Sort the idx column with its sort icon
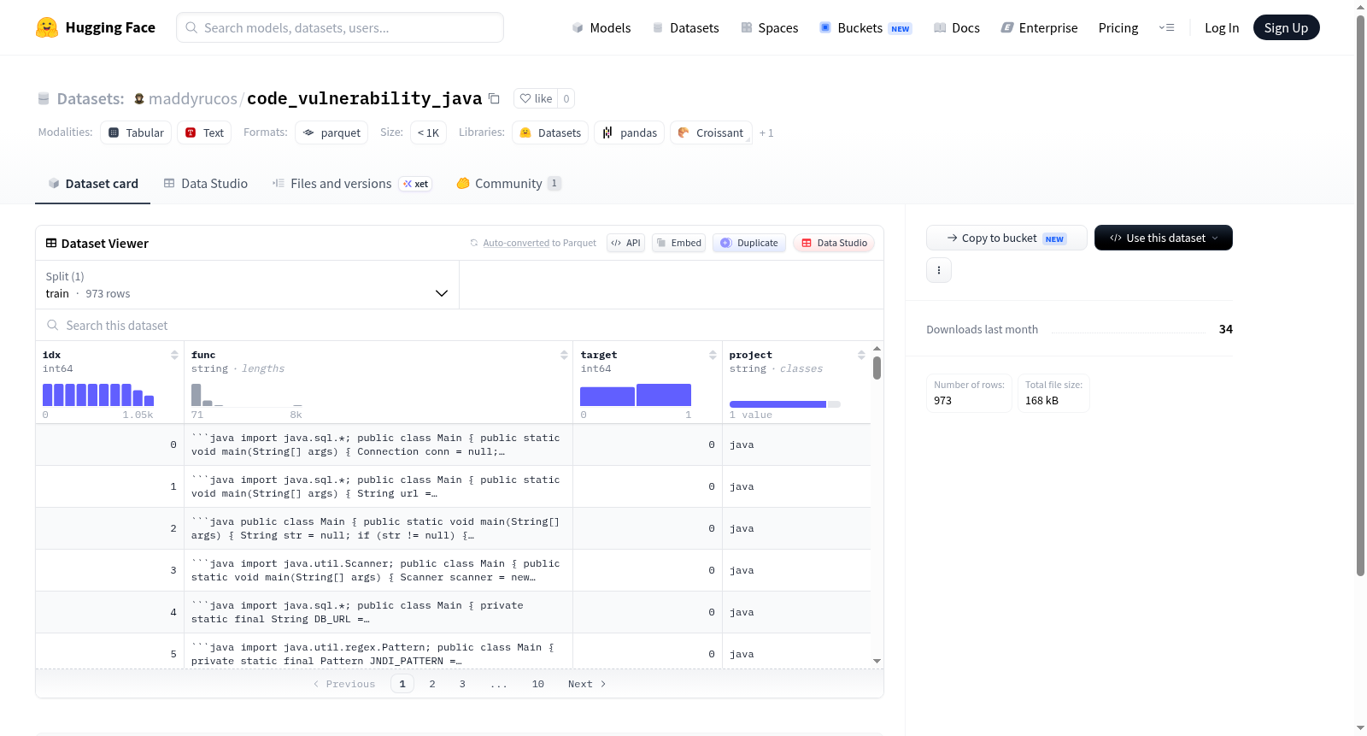The image size is (1367, 736). [174, 355]
